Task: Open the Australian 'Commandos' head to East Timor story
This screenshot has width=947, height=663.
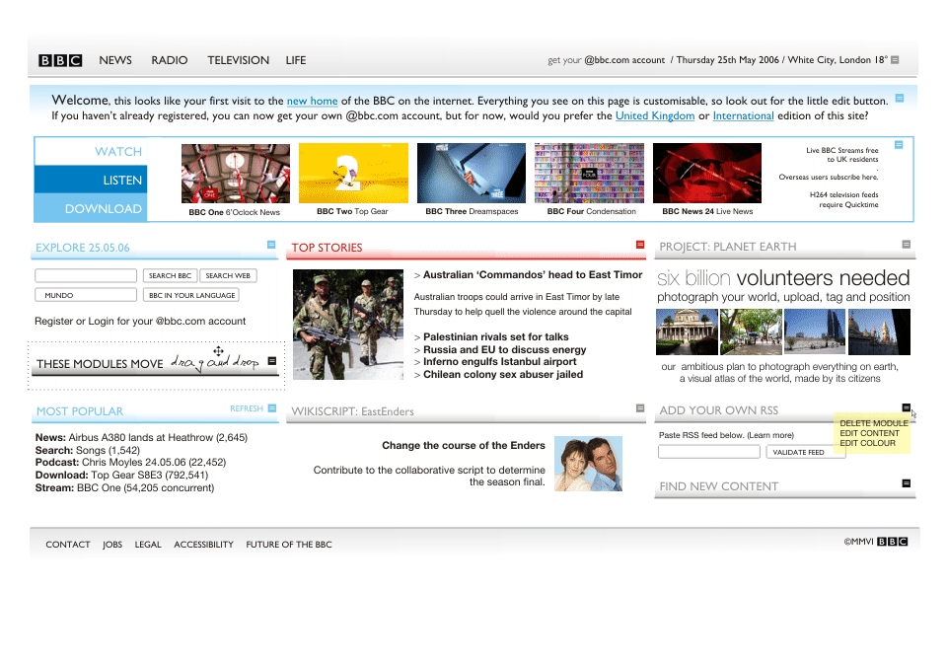Action: [532, 274]
